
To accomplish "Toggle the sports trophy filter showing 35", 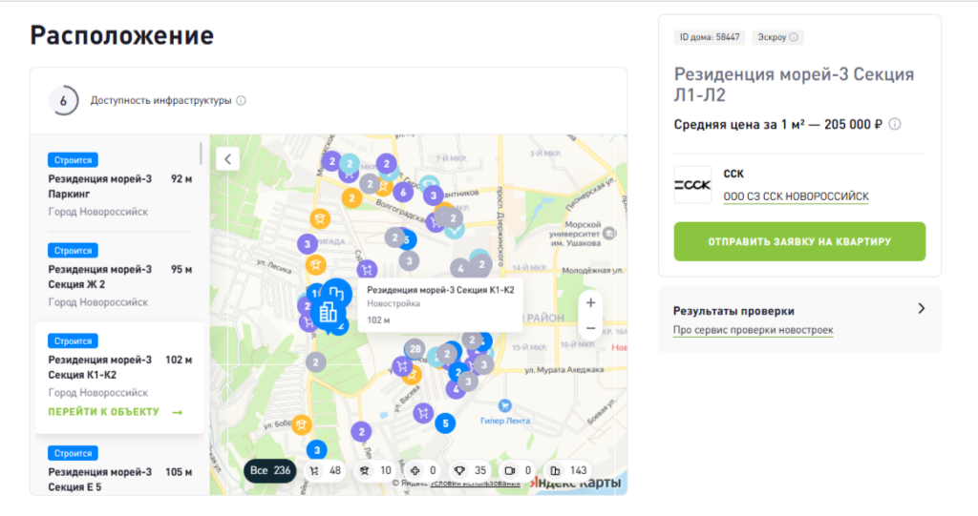I will click(x=470, y=471).
